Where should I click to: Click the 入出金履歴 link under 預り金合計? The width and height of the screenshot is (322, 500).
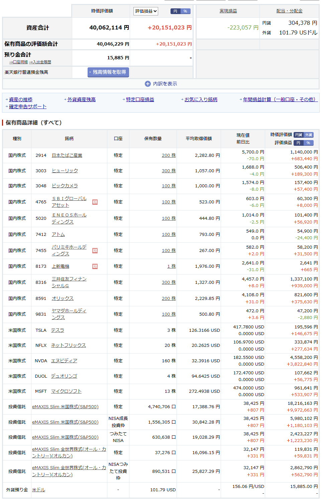(42, 62)
